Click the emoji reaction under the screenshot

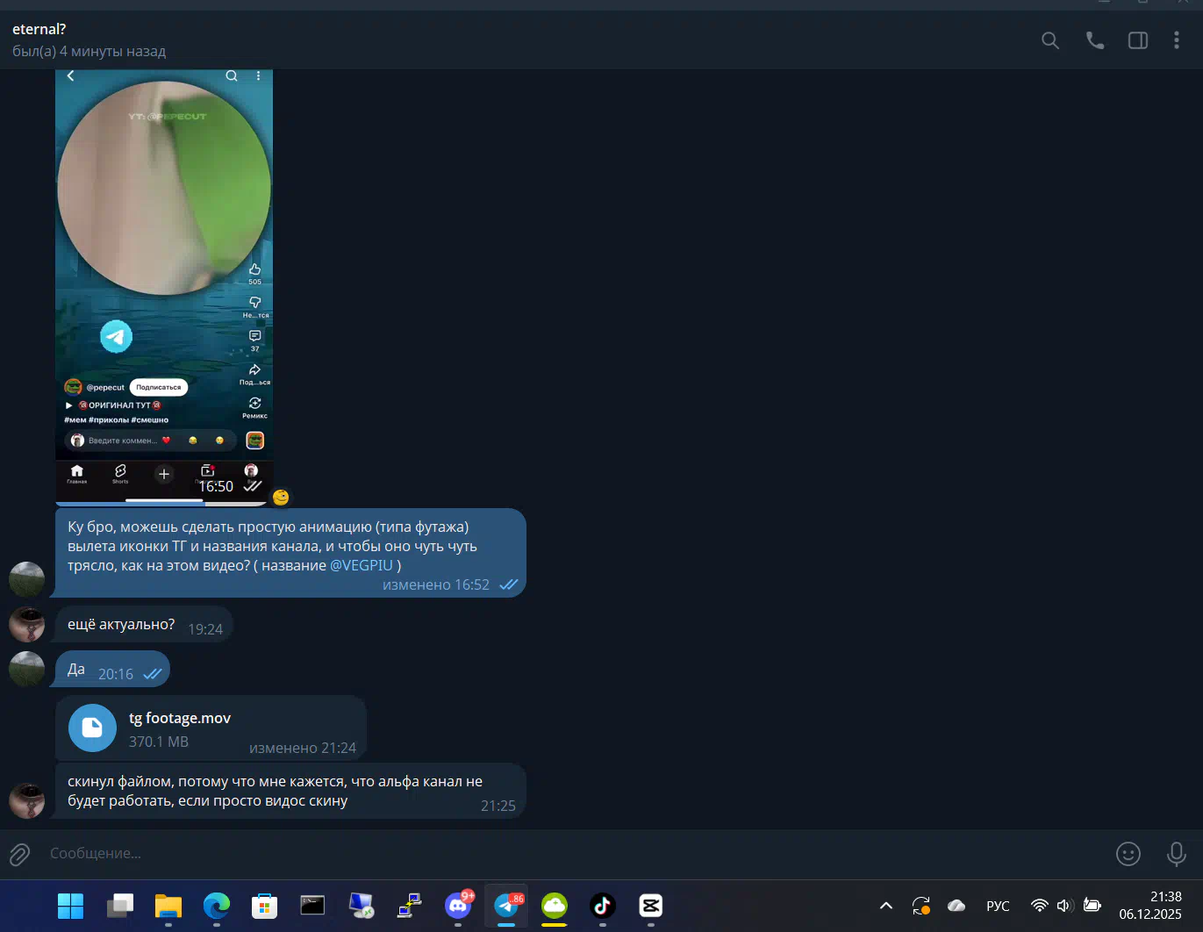pos(281,497)
